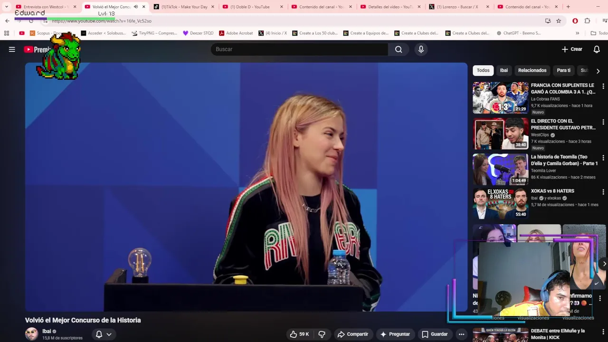Switch to Detalles del vídeo tab
Viewport: 608px width, 342px height.
pos(389,7)
